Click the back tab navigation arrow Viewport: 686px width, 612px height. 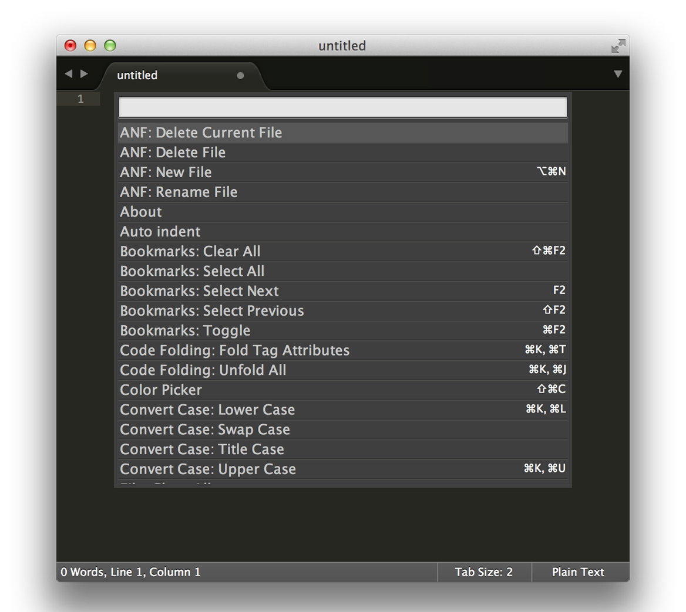68,74
